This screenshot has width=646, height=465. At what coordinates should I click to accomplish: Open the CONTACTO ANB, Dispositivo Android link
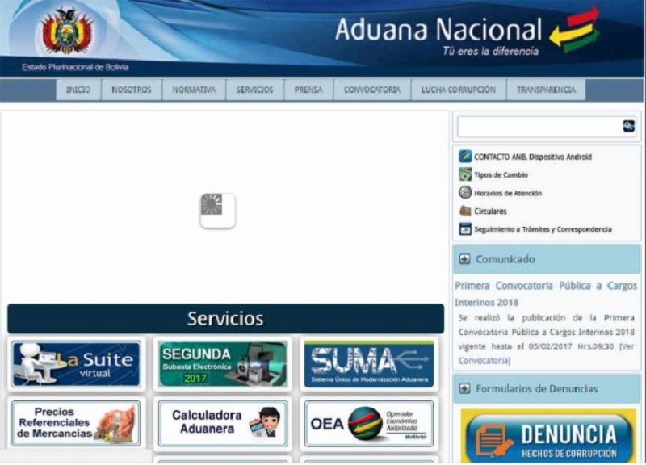[x=533, y=157]
